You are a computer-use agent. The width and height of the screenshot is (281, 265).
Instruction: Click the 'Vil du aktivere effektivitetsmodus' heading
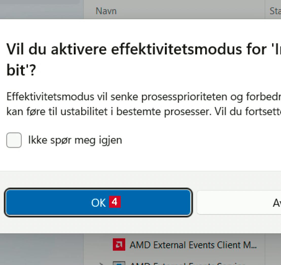pyautogui.click(x=142, y=49)
